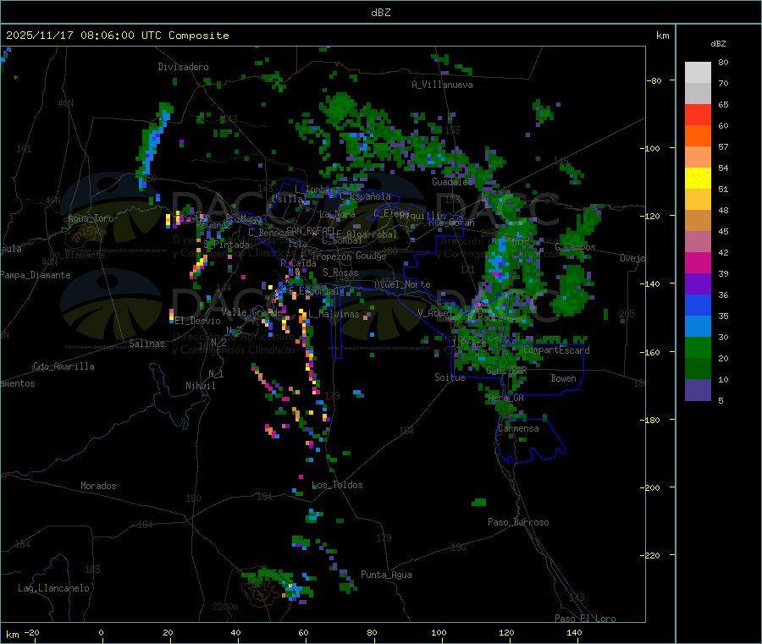Screen dimensions: 762x644
Task: Click the Lag.Llancanelo label
Action: 54,588
